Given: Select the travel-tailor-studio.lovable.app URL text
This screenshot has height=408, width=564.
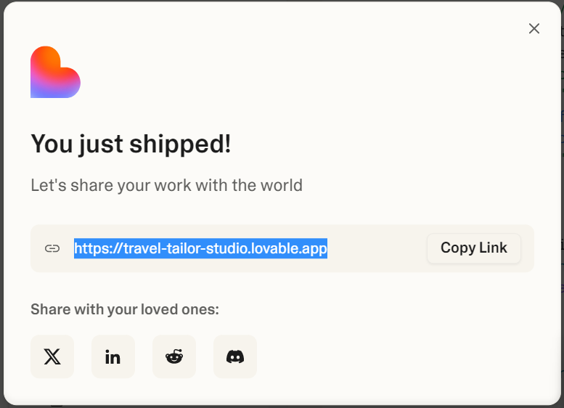Looking at the screenshot, I should click(x=200, y=248).
